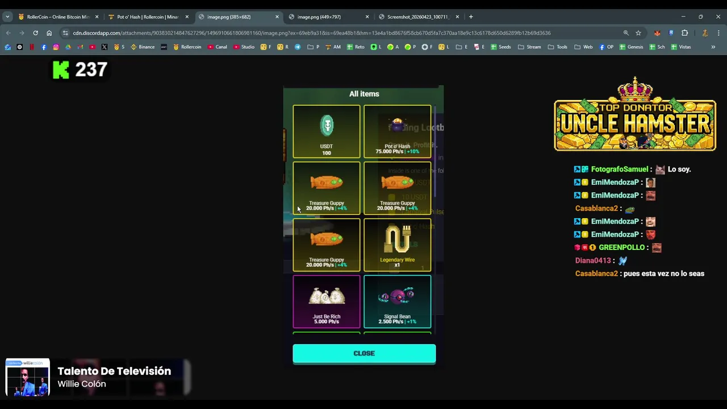This screenshot has width=727, height=409.
Task: Open the Binance bookmark
Action: (143, 47)
